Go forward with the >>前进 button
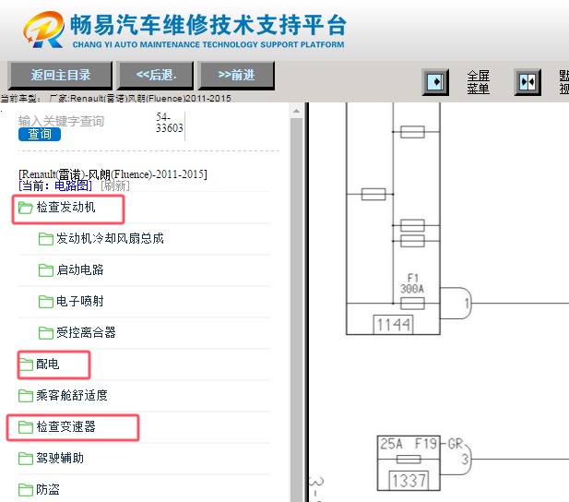 [x=236, y=75]
